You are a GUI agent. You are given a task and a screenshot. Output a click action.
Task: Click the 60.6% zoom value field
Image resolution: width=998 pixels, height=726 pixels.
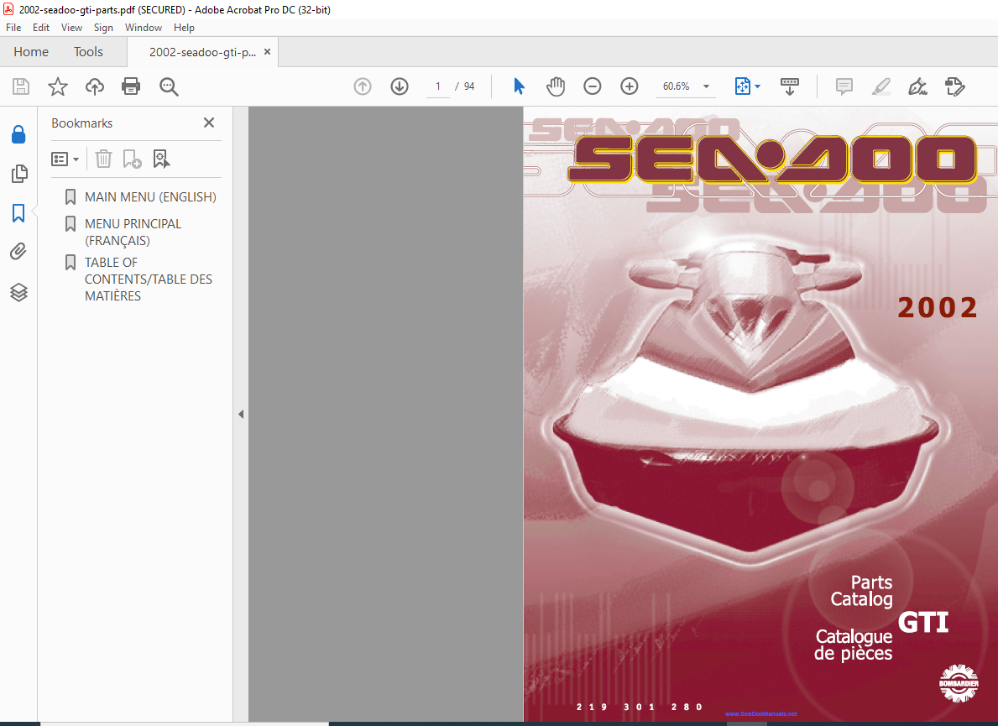tap(676, 86)
